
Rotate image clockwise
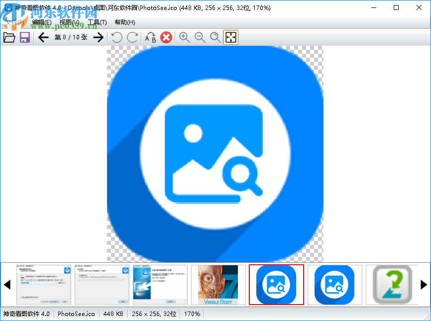click(x=132, y=37)
